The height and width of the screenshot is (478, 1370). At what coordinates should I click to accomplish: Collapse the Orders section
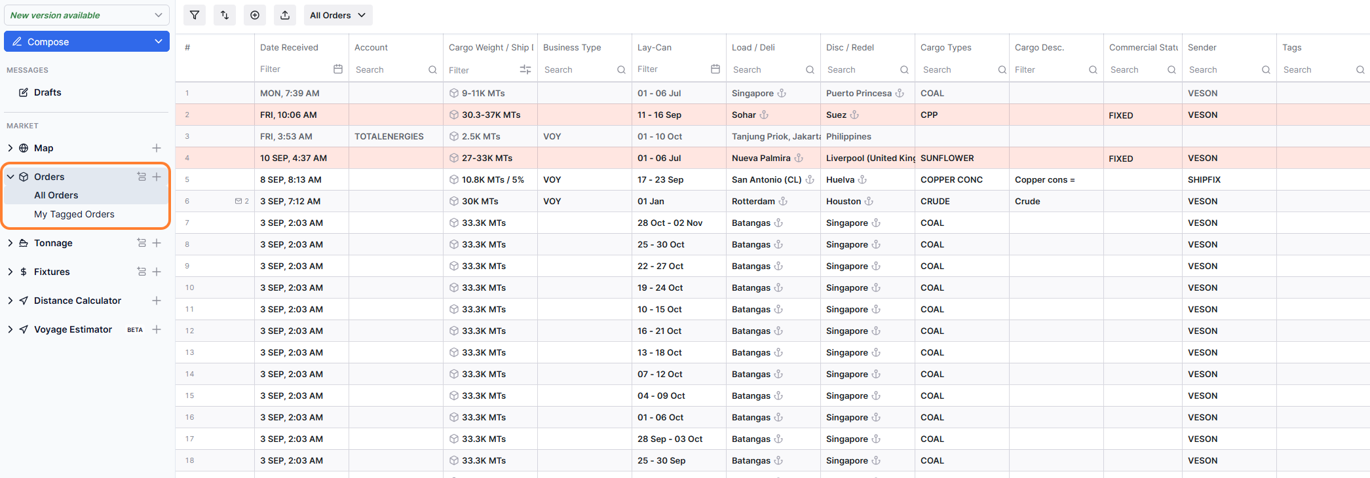[x=10, y=177]
